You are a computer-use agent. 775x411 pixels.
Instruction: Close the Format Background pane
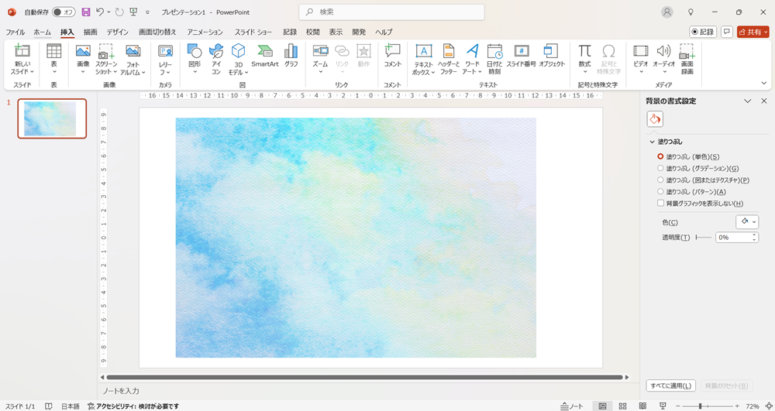pos(764,101)
